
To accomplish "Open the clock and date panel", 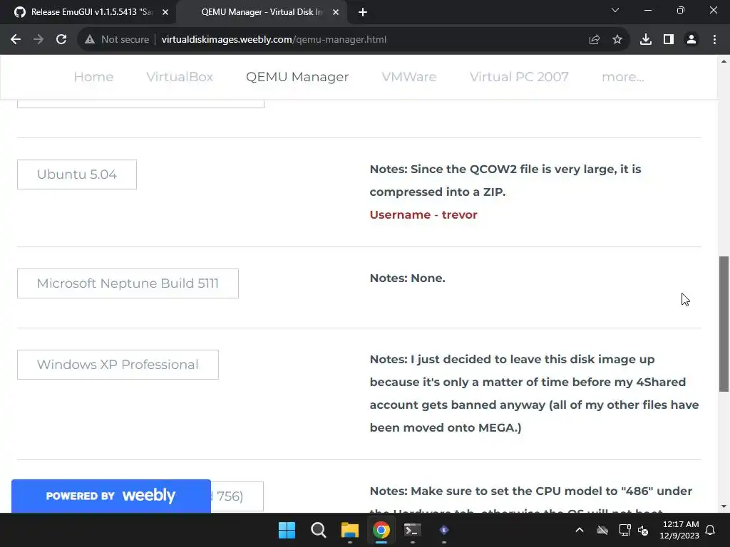I will tap(679, 530).
